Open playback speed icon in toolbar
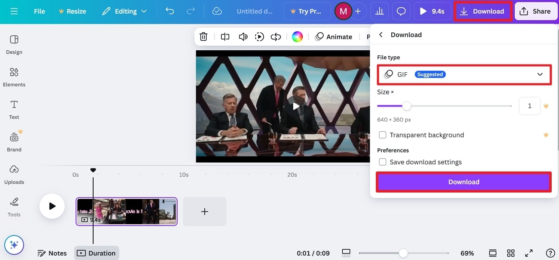559x260 pixels. (259, 37)
